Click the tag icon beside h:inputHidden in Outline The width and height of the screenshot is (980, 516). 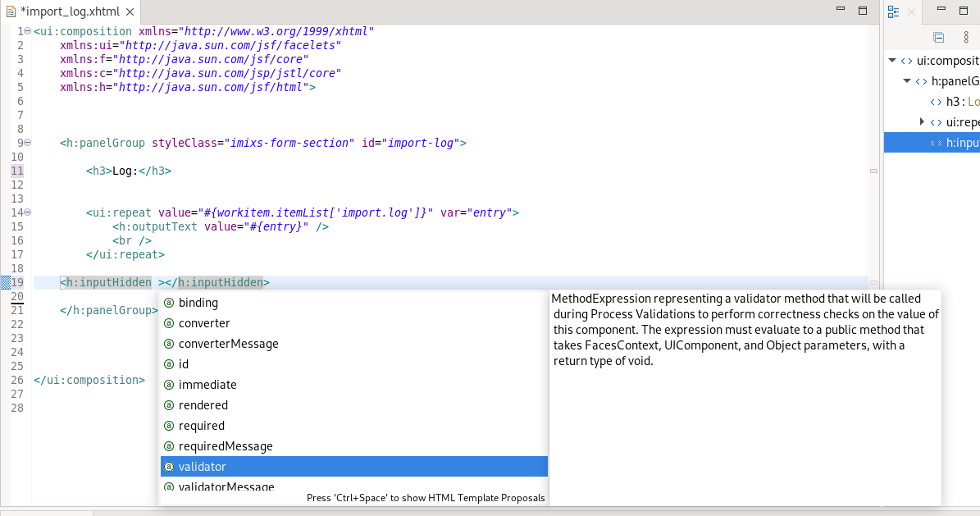click(x=935, y=142)
